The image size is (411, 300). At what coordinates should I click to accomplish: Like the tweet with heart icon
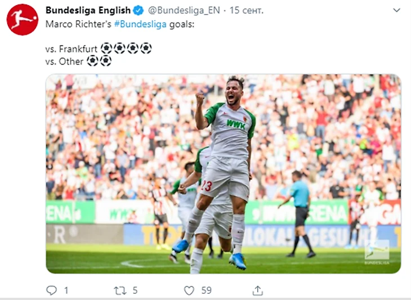pos(189,290)
